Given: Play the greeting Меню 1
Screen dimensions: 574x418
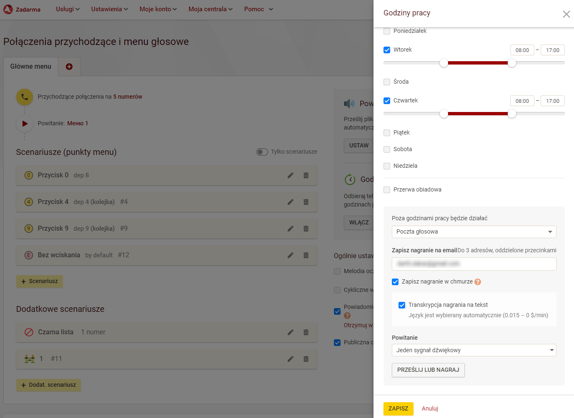Looking at the screenshot, I should pyautogui.click(x=25, y=124).
